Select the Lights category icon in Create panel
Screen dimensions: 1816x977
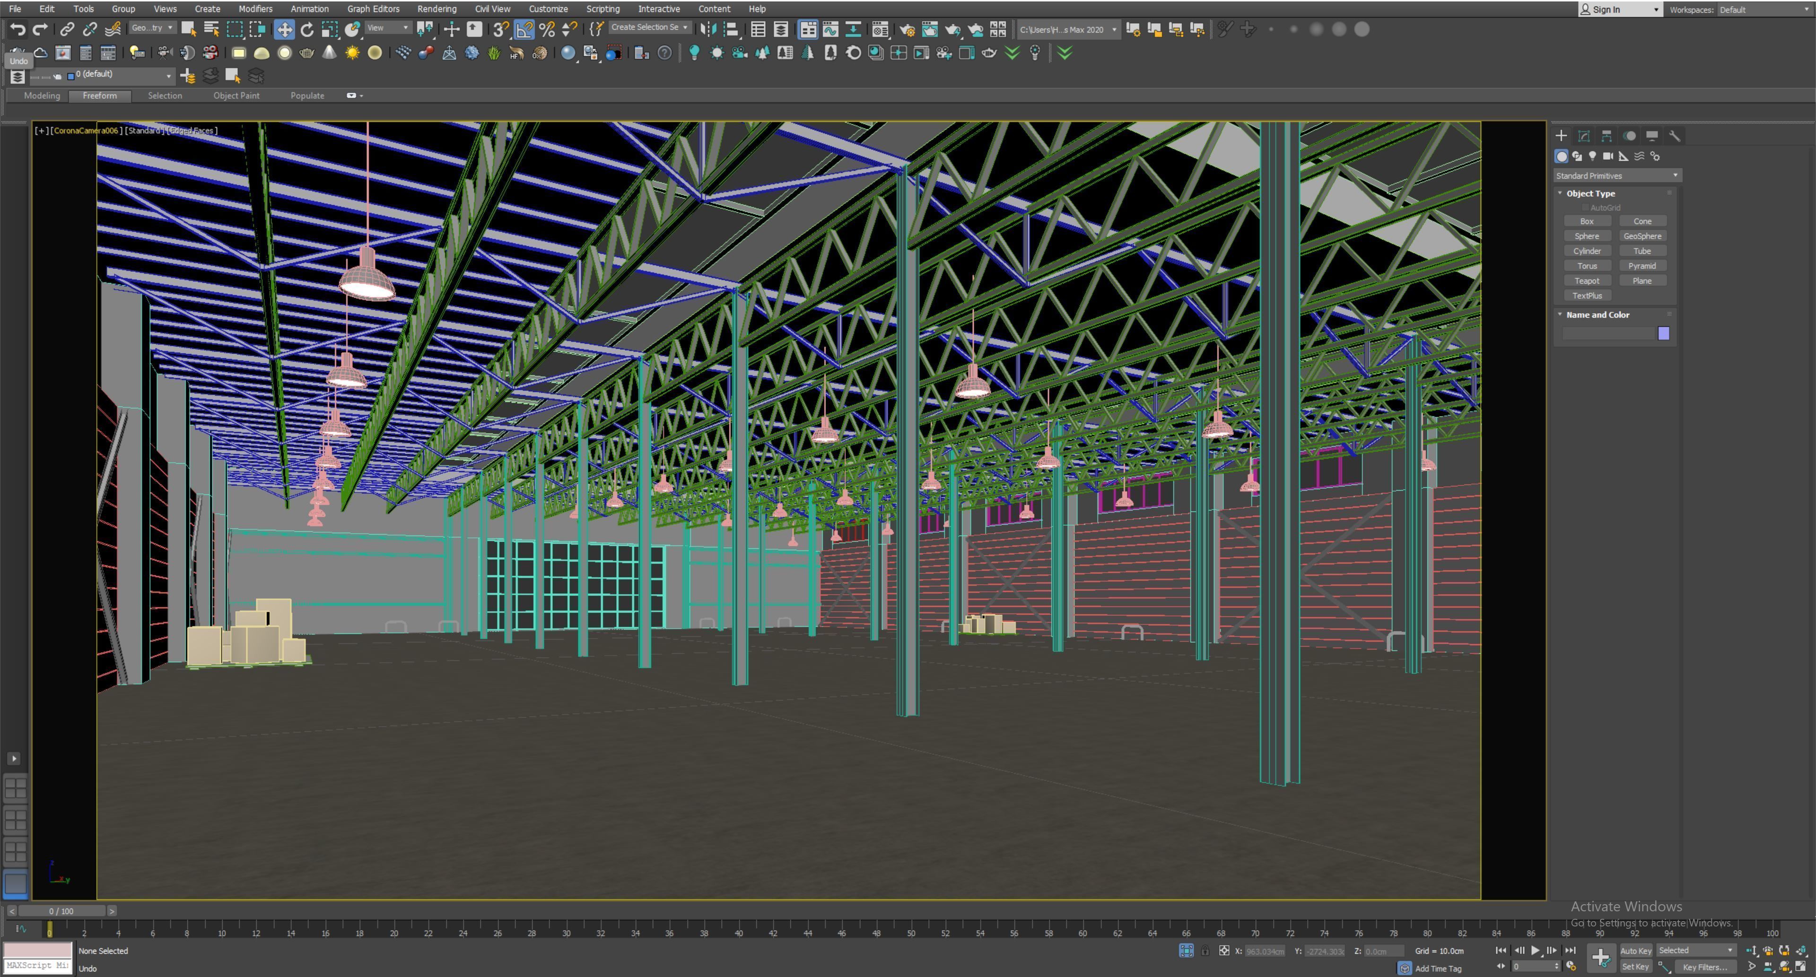pyautogui.click(x=1592, y=156)
